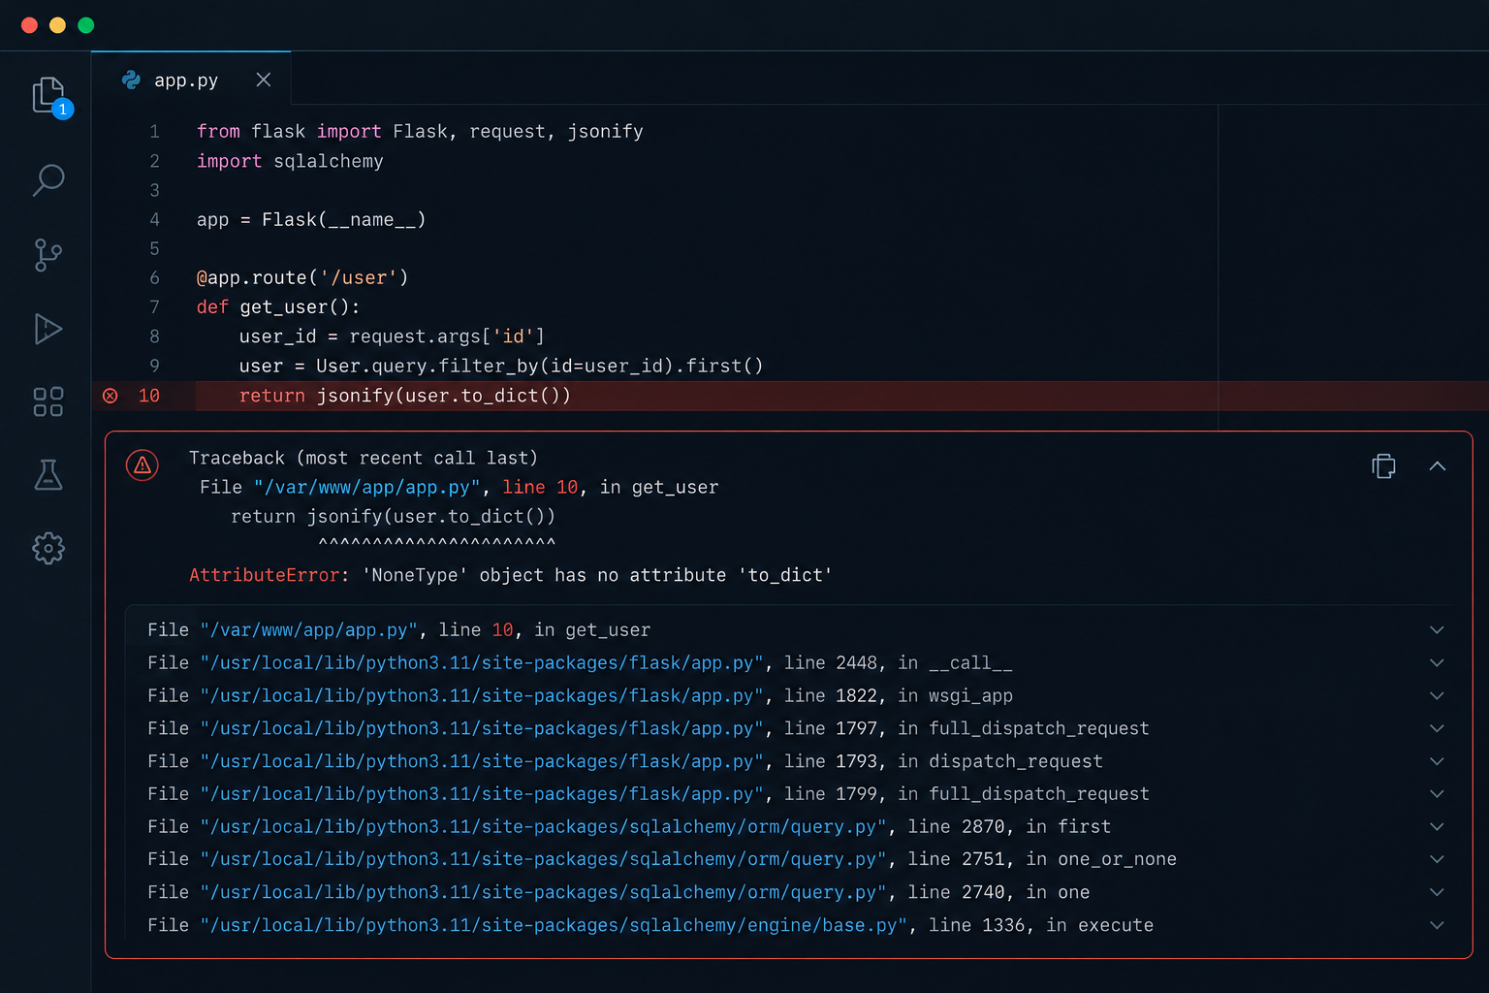This screenshot has width=1489, height=993.
Task: Click the caret underline row in traceback
Action: pyautogui.click(x=437, y=543)
